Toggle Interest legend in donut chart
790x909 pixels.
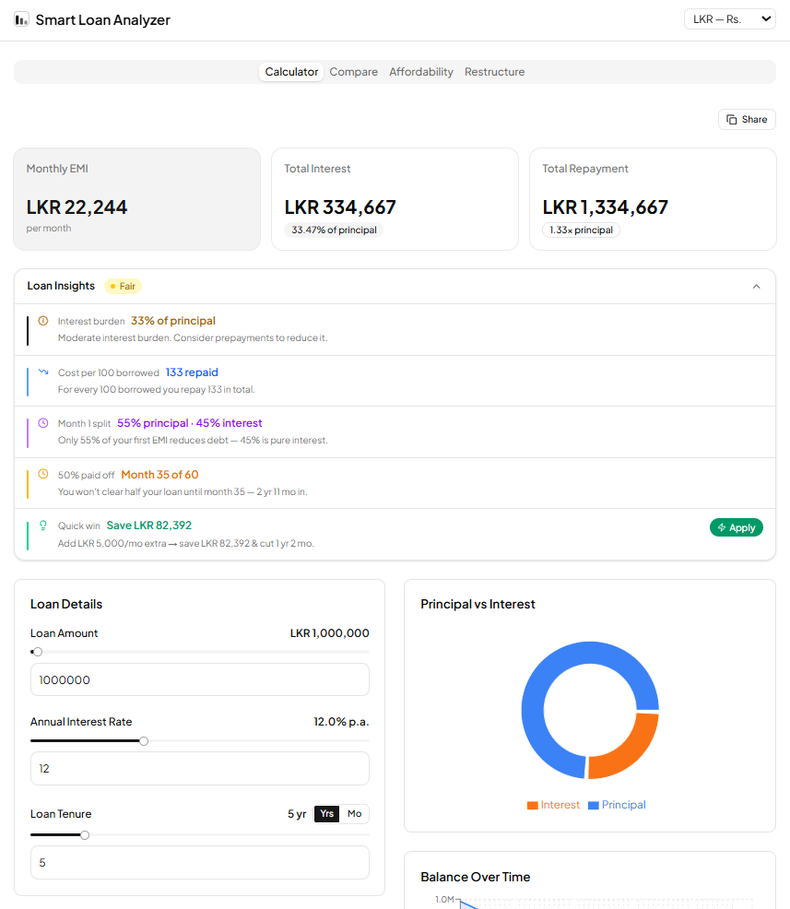[x=553, y=805]
